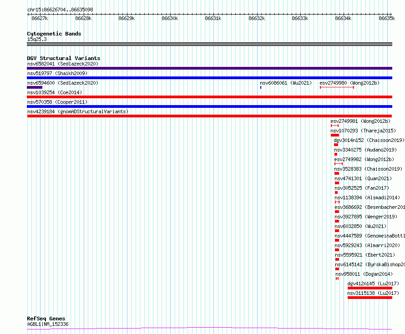Click the RefSeq Genes track title

(x=46, y=319)
